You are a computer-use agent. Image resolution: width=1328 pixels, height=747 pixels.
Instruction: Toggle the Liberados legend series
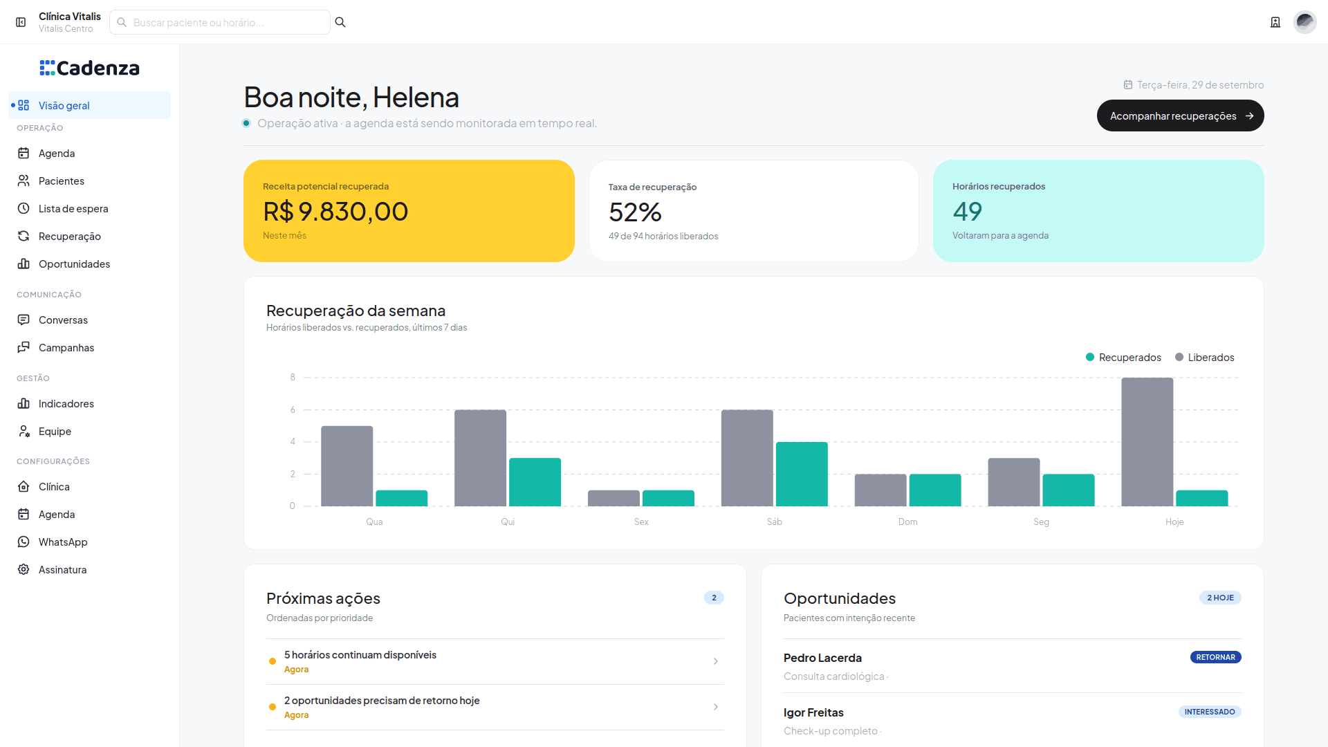click(1204, 357)
